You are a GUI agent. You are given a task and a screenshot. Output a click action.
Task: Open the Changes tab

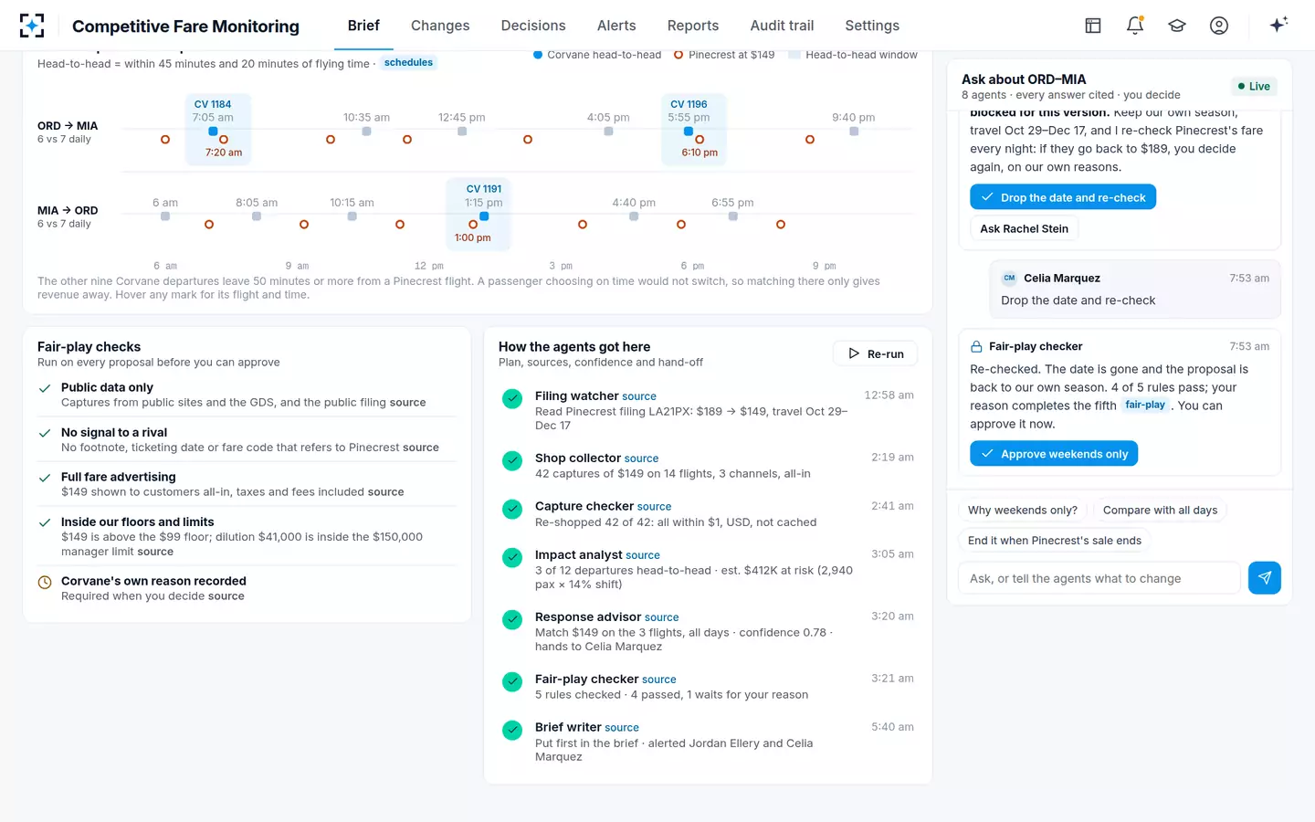440,26
